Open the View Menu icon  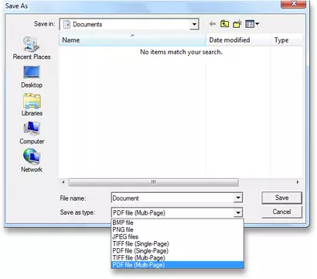[252, 24]
